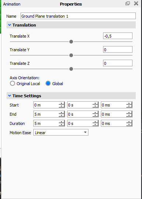Decrease Duration milliseconds with down arrow
The height and width of the screenshot is (199, 142).
(129, 125)
